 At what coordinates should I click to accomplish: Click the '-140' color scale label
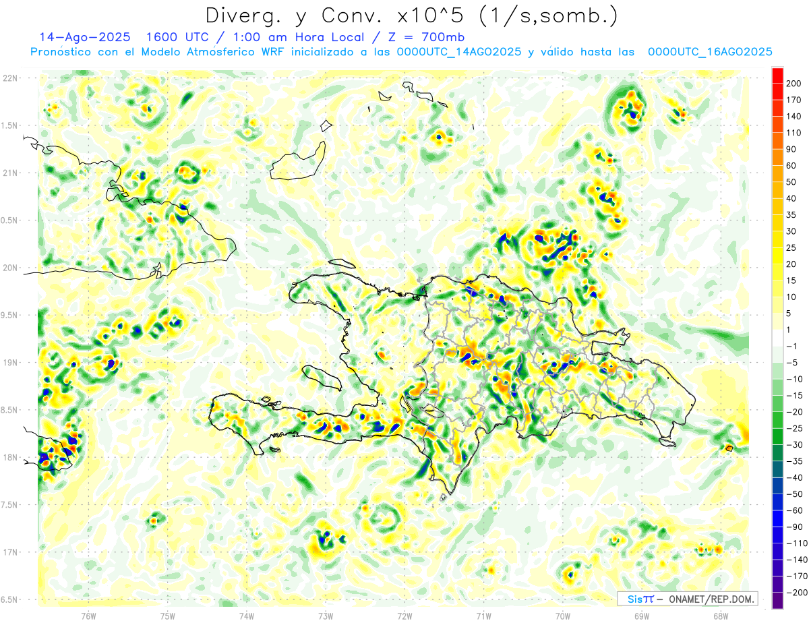796,560
